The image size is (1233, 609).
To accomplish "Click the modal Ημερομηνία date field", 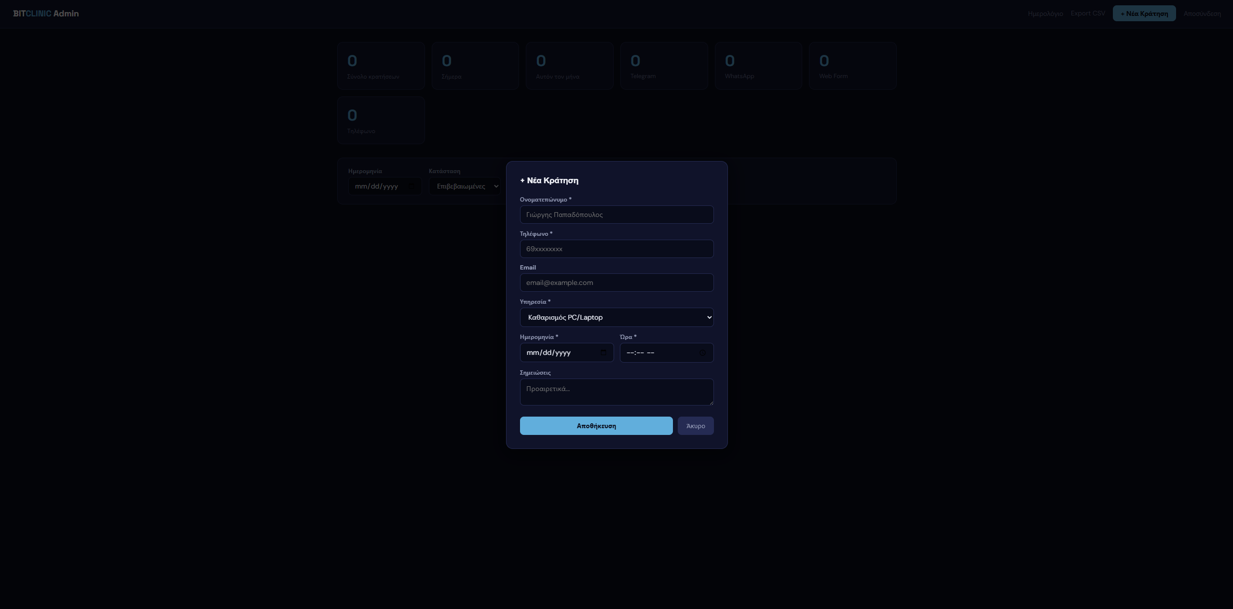I will (566, 352).
